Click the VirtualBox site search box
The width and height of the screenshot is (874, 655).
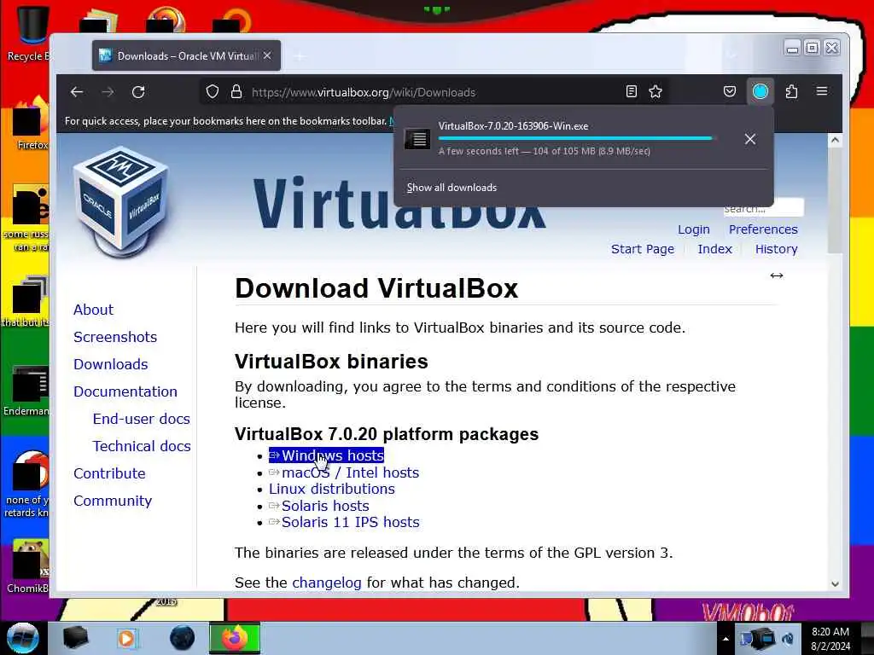coord(763,209)
